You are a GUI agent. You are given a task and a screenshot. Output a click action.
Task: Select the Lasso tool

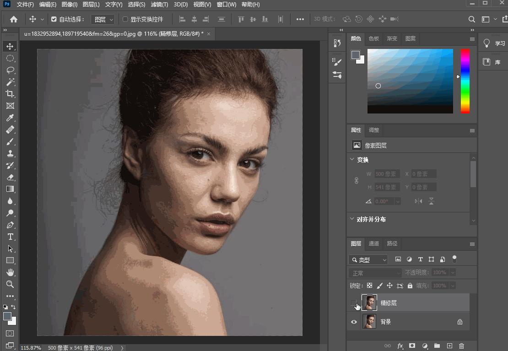coord(10,70)
